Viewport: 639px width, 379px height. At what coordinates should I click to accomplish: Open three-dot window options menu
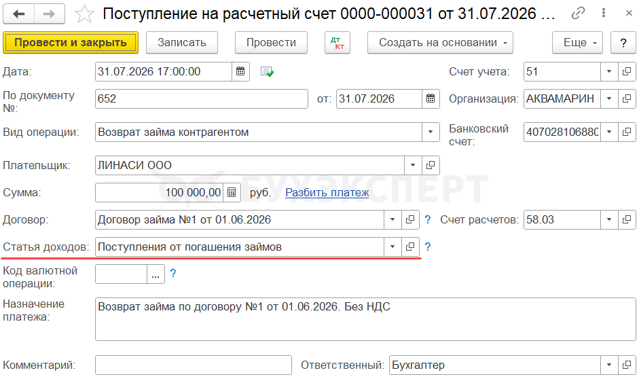tap(604, 14)
